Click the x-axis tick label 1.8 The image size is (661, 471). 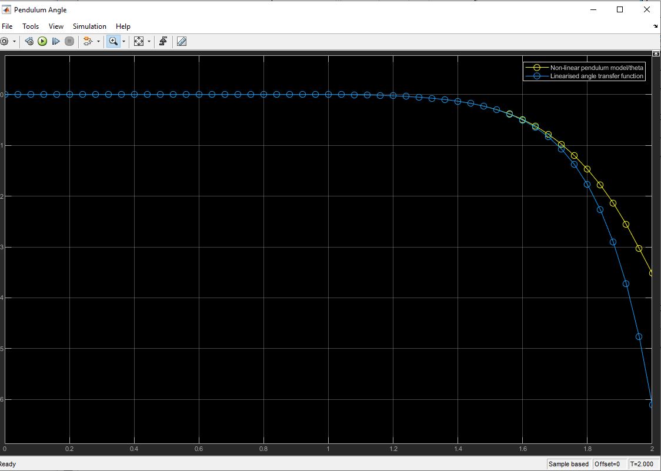(587, 449)
